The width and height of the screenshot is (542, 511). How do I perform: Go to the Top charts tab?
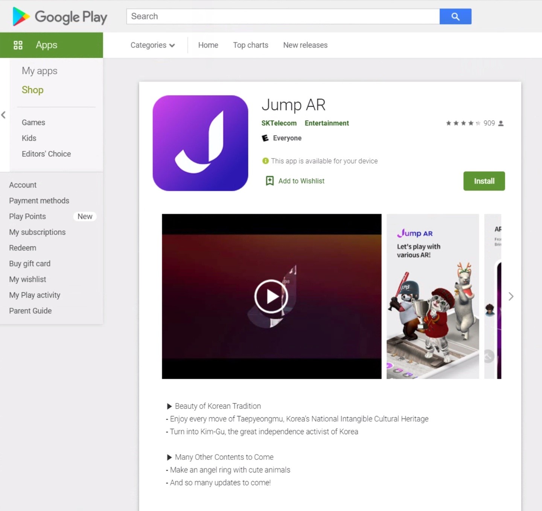[x=250, y=45]
